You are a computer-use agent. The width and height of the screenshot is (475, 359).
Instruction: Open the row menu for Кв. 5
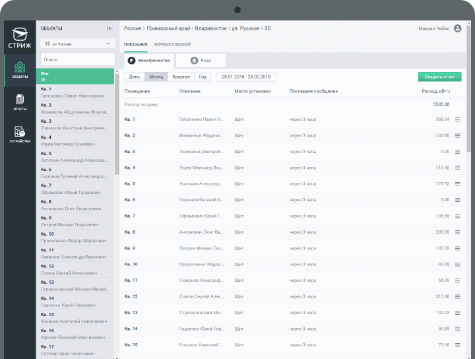click(x=457, y=184)
